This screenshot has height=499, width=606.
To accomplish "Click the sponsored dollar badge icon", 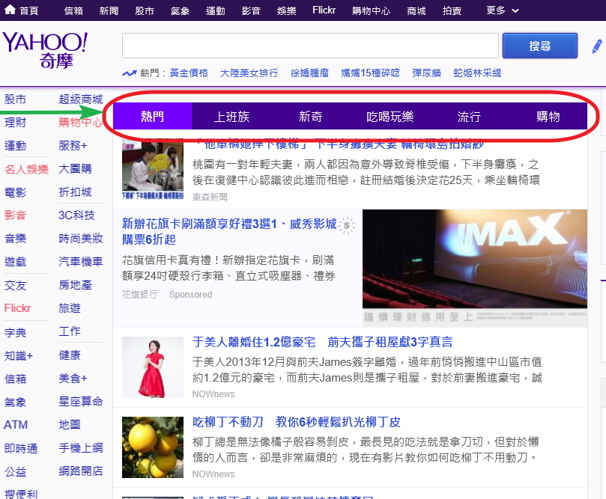I will click(x=347, y=225).
